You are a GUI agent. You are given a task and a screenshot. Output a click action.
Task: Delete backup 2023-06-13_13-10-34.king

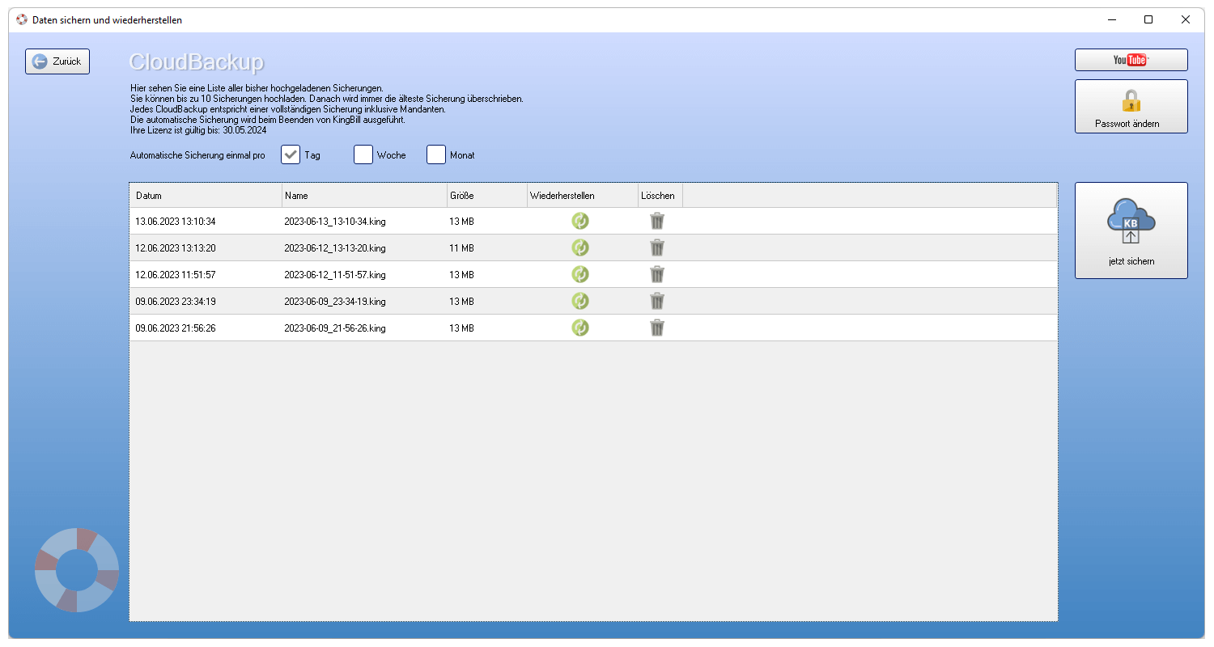click(656, 220)
